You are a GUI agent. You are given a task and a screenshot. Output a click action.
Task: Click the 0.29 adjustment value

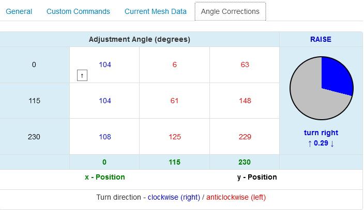(x=321, y=143)
